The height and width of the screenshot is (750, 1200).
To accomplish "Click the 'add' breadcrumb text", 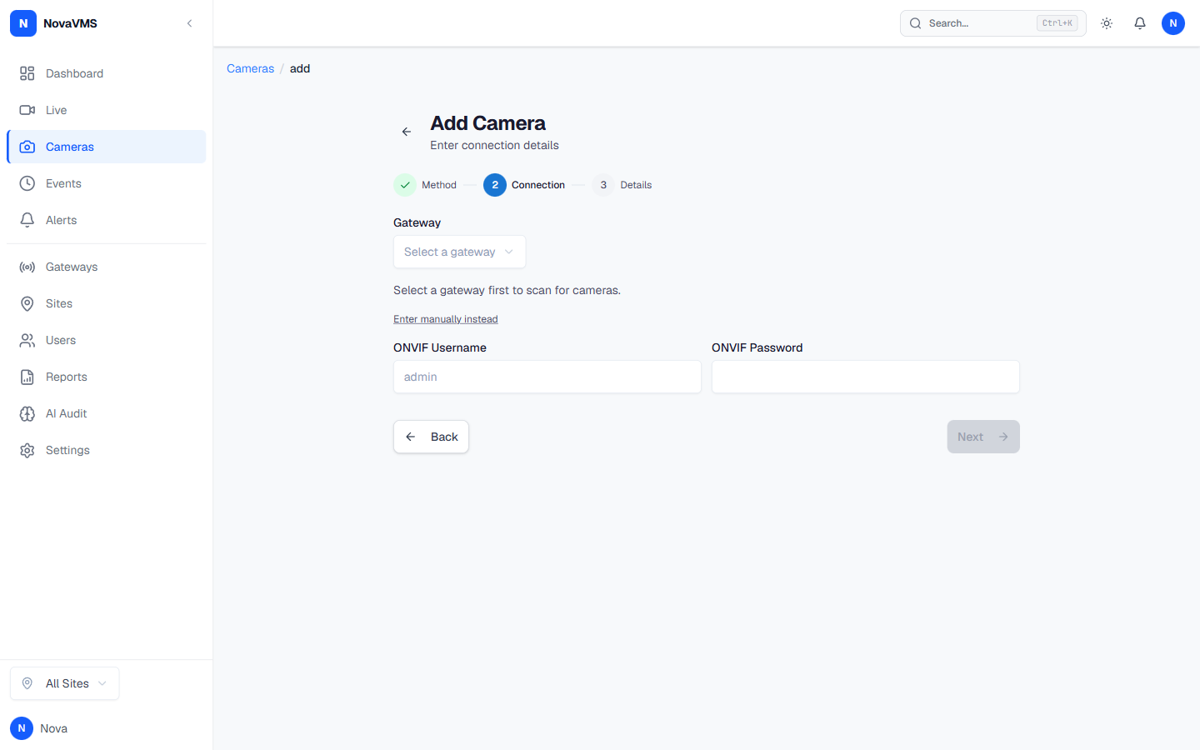I will 300,68.
